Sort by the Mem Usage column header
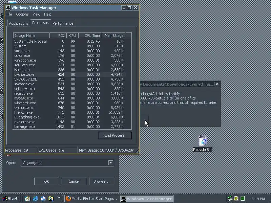The height and width of the screenshot is (203, 271). click(x=114, y=36)
